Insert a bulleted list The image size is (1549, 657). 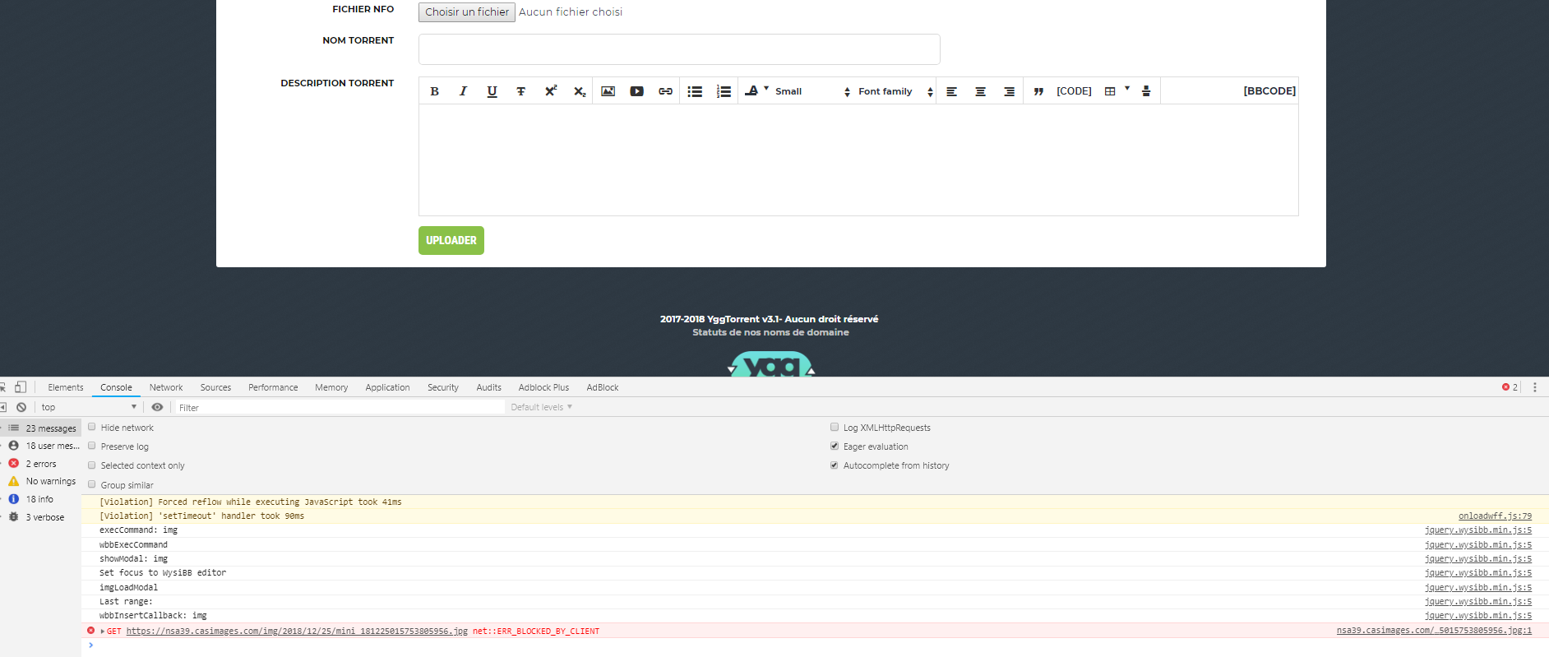pos(695,91)
